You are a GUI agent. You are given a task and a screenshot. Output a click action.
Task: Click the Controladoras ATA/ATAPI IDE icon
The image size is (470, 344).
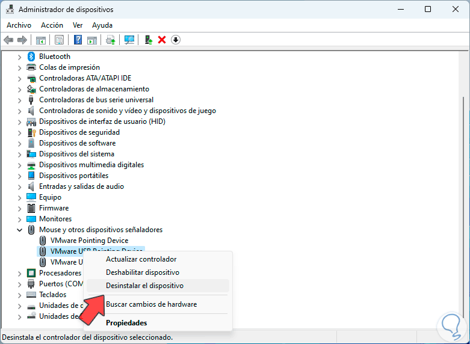coord(31,78)
